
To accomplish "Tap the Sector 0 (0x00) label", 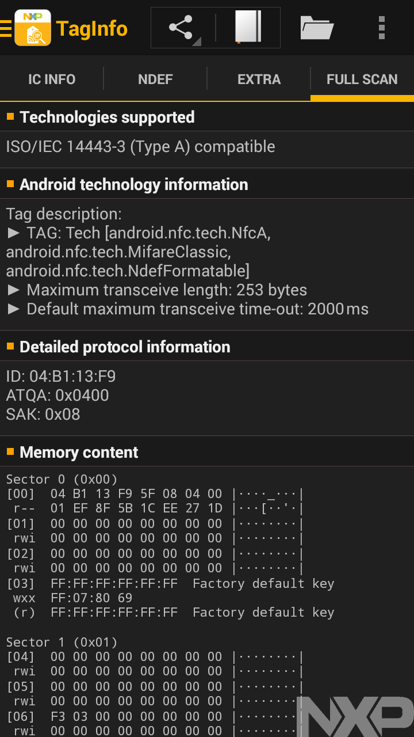I will pos(62,479).
